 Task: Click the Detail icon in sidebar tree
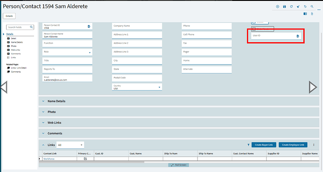point(8,38)
